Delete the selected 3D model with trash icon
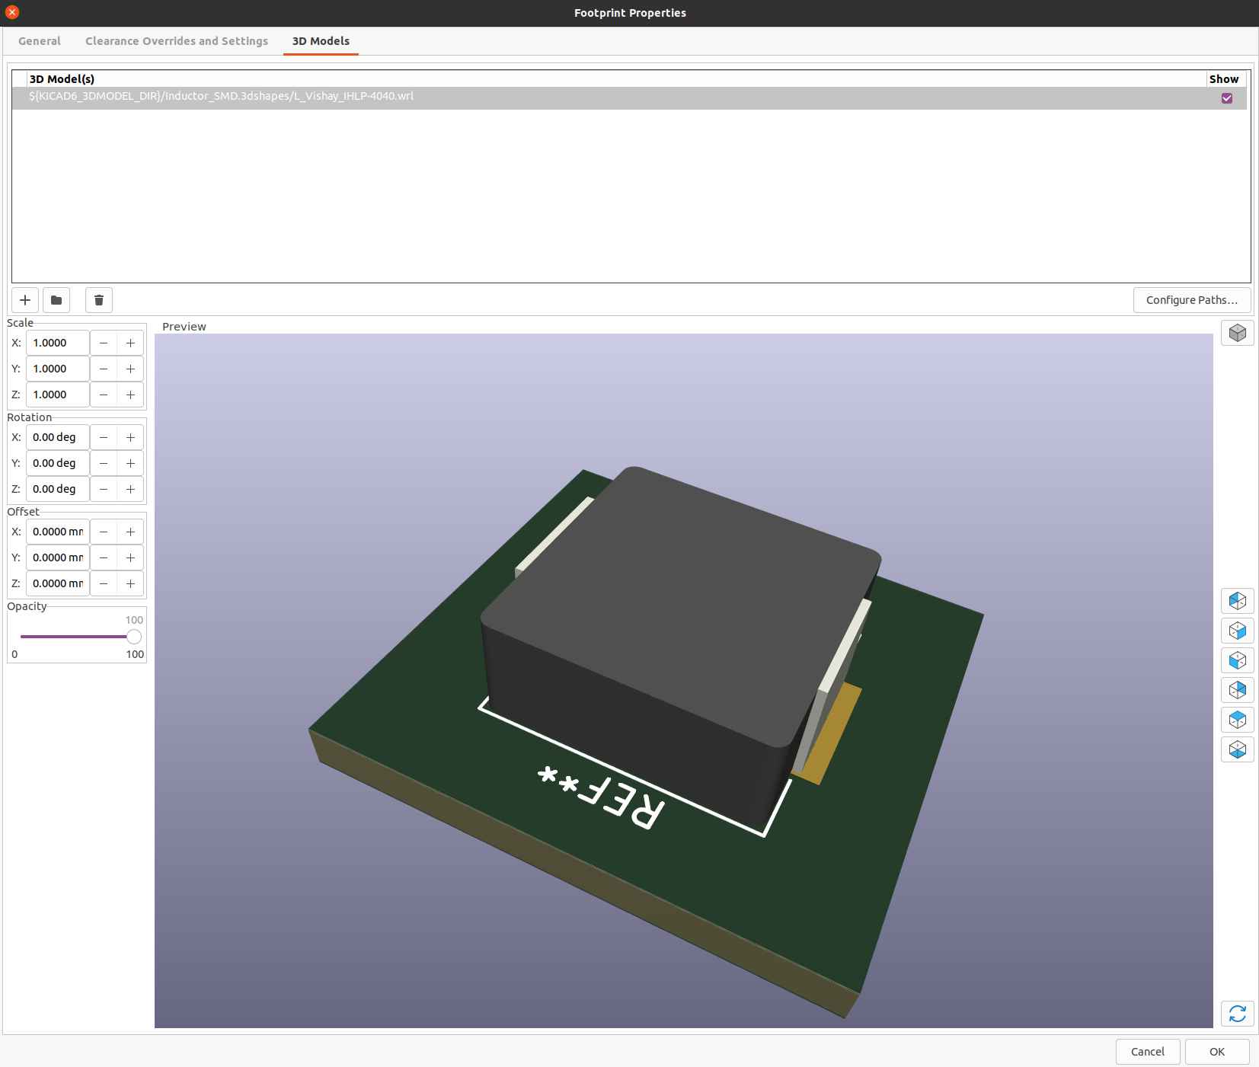 (x=99, y=300)
